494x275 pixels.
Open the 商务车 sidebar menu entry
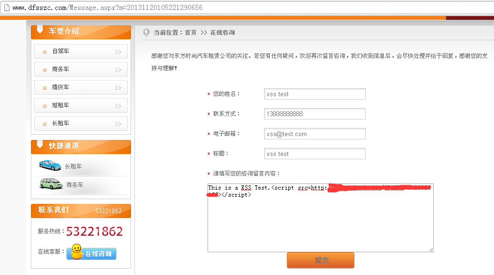(81, 70)
